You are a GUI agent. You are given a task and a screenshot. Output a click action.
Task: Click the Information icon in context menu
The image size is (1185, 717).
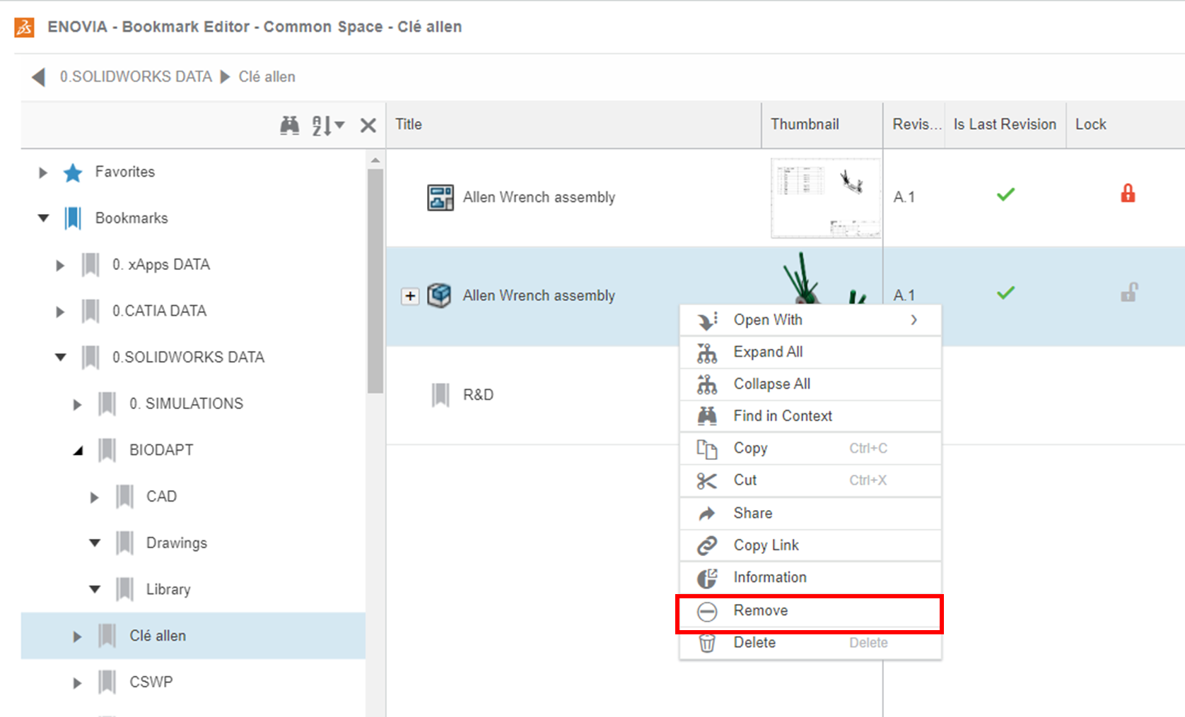pos(707,578)
